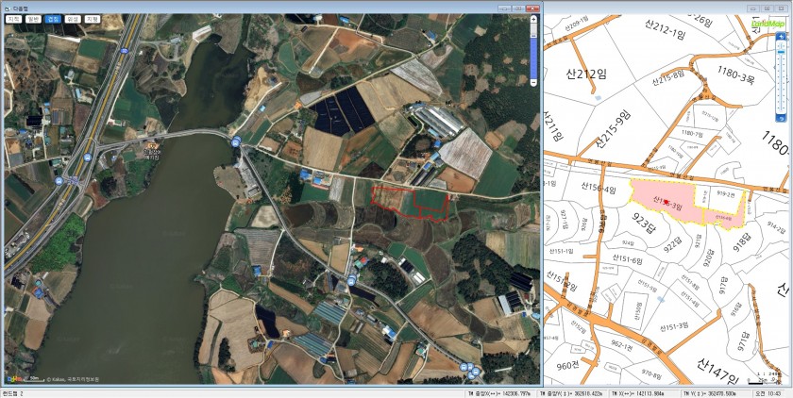Toggle the highlighted 겹침 overlay button
793x398 pixels.
point(53,19)
